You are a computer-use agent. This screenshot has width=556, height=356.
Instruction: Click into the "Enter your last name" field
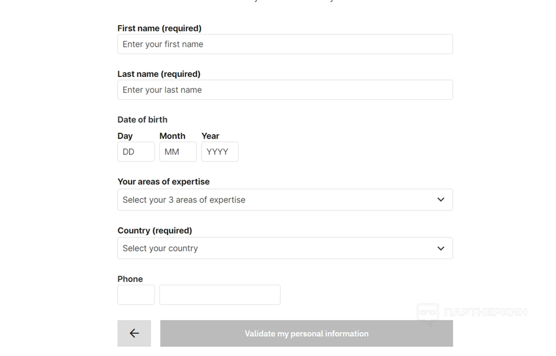284,90
